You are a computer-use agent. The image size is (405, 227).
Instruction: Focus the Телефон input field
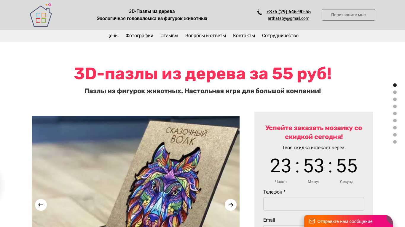[314, 204]
